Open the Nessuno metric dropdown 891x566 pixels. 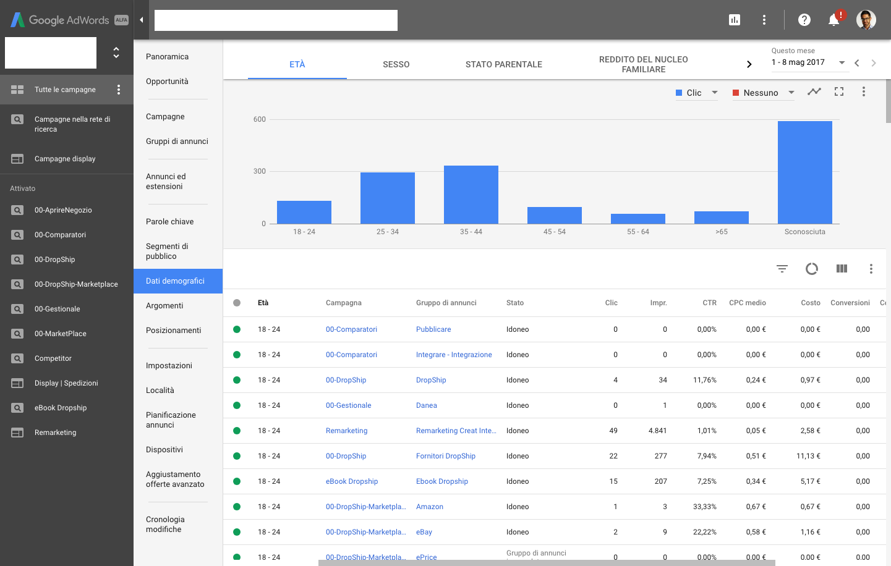tap(764, 93)
